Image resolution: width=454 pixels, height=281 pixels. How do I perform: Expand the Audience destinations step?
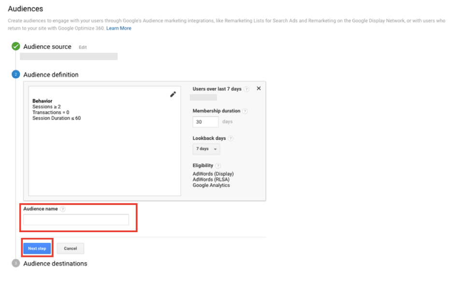[55, 264]
